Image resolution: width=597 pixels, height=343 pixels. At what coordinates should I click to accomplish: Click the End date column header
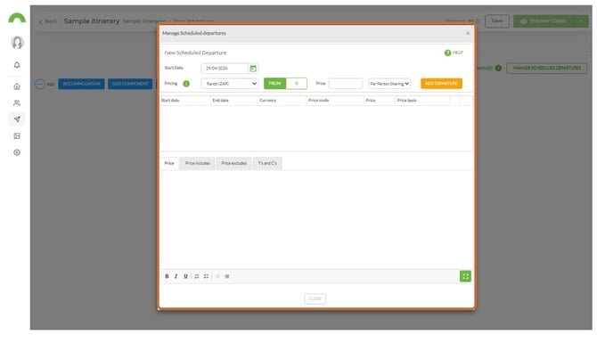click(234, 101)
